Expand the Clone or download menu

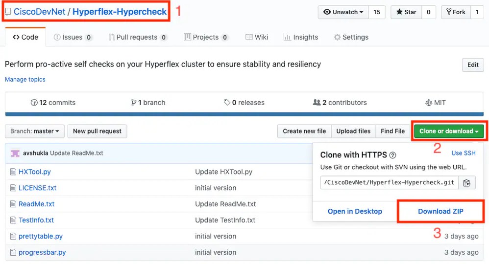click(449, 132)
